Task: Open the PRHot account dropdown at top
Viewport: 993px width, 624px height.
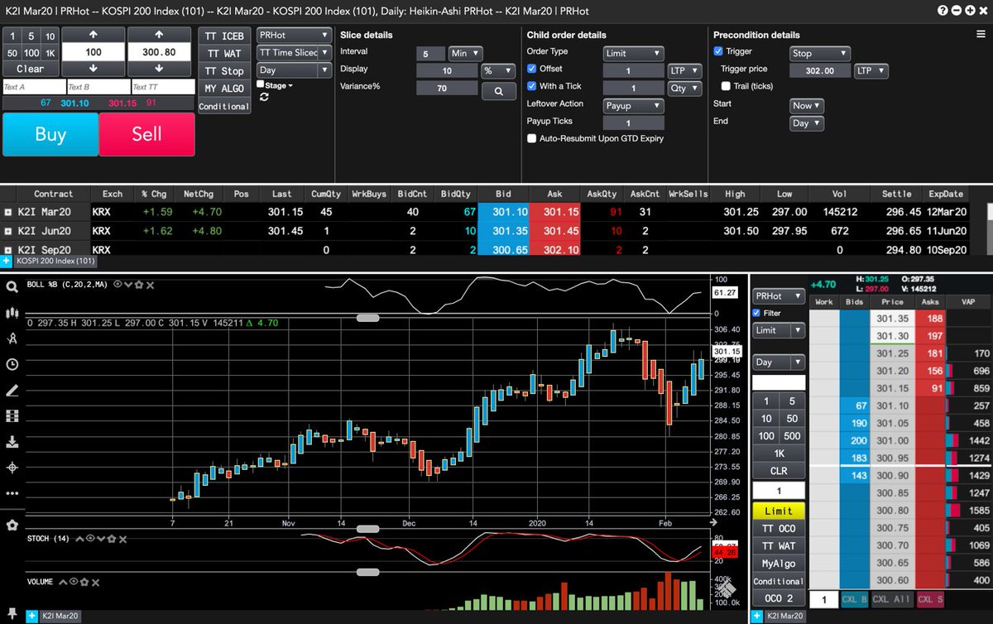Action: click(294, 36)
